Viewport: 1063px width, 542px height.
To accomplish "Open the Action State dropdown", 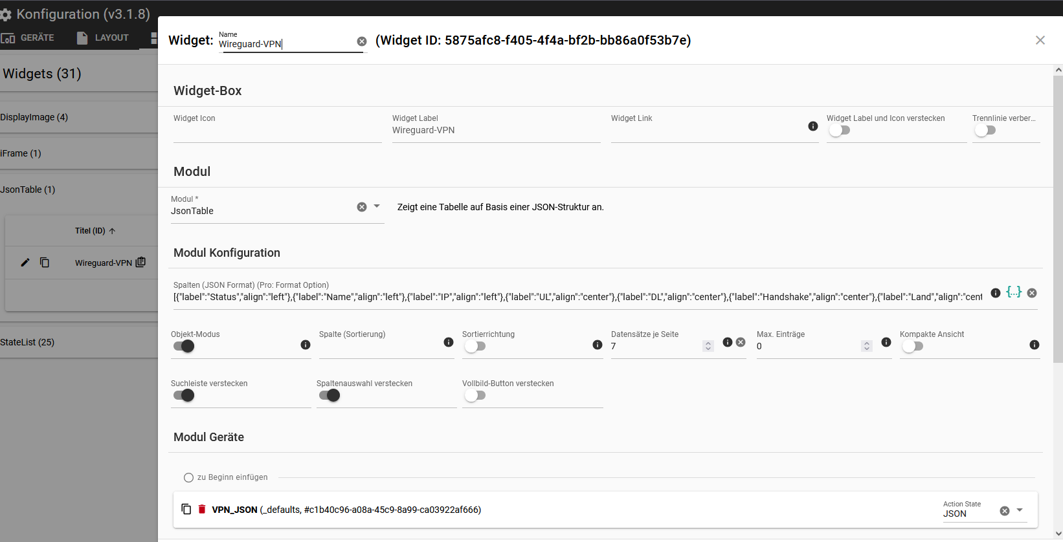I will (1020, 510).
